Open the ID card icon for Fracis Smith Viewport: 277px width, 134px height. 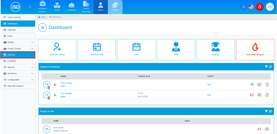[259, 84]
